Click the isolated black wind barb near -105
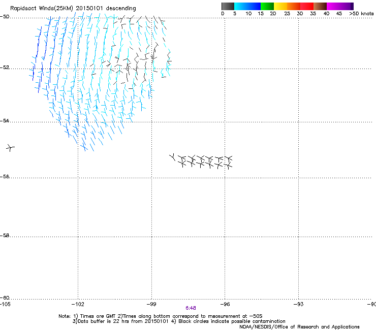 pyautogui.click(x=10, y=148)
